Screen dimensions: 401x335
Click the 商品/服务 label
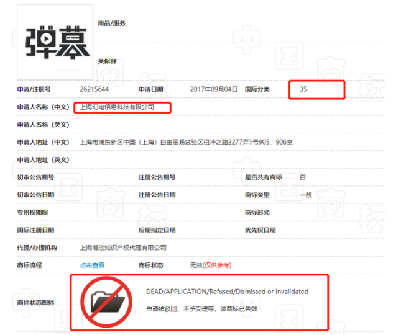click(111, 24)
